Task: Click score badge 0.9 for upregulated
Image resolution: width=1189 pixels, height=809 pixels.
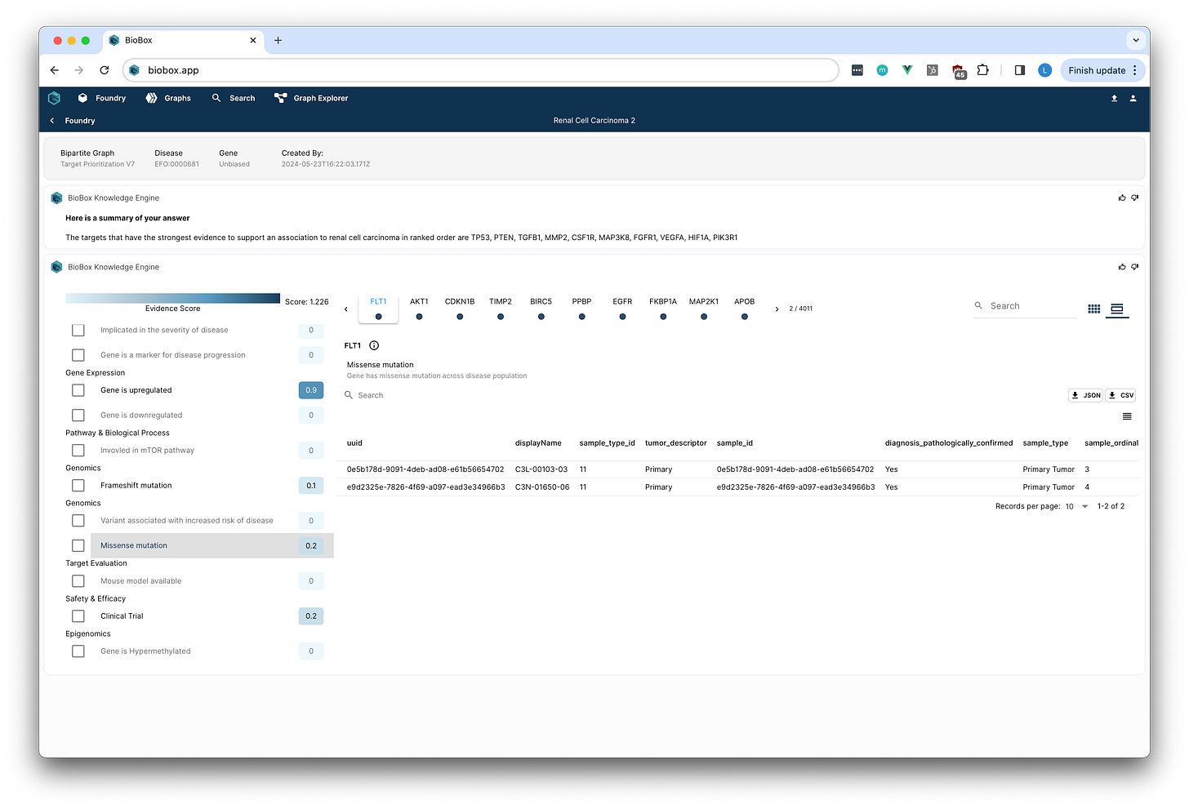Action: click(x=311, y=390)
